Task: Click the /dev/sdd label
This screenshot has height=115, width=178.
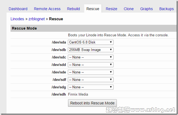Action: [x=59, y=65]
